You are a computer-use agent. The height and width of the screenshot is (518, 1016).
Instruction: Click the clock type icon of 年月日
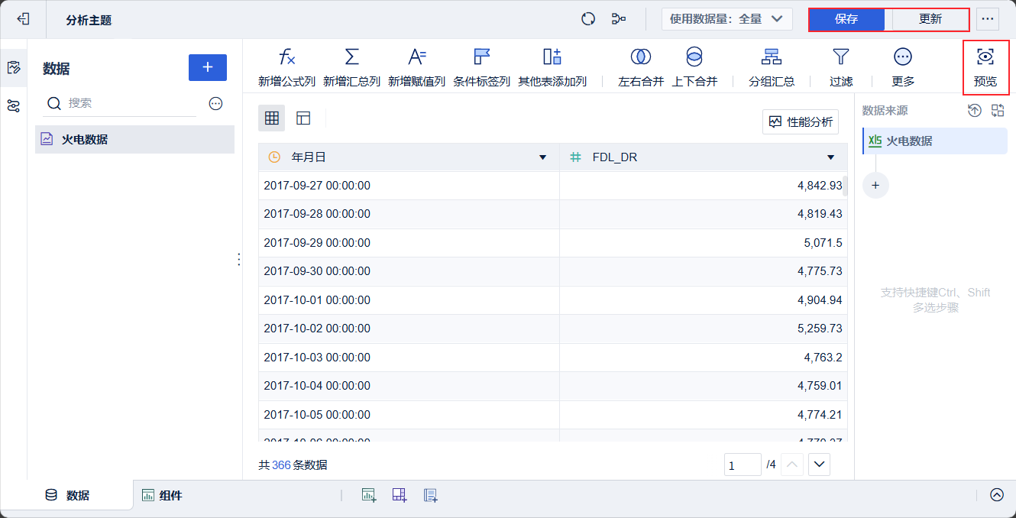point(275,157)
